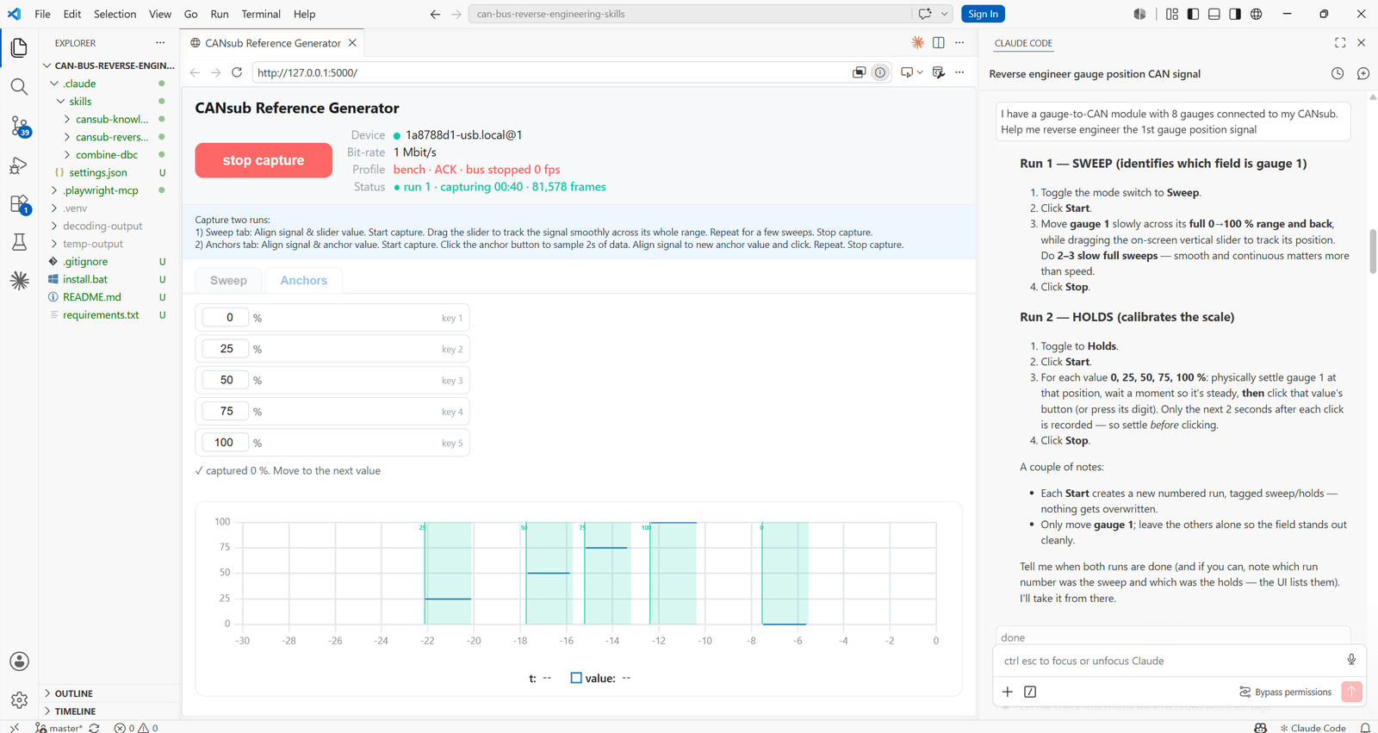The image size is (1378, 733).
Task: Open editor More Actions ellipsis
Action: click(x=959, y=42)
